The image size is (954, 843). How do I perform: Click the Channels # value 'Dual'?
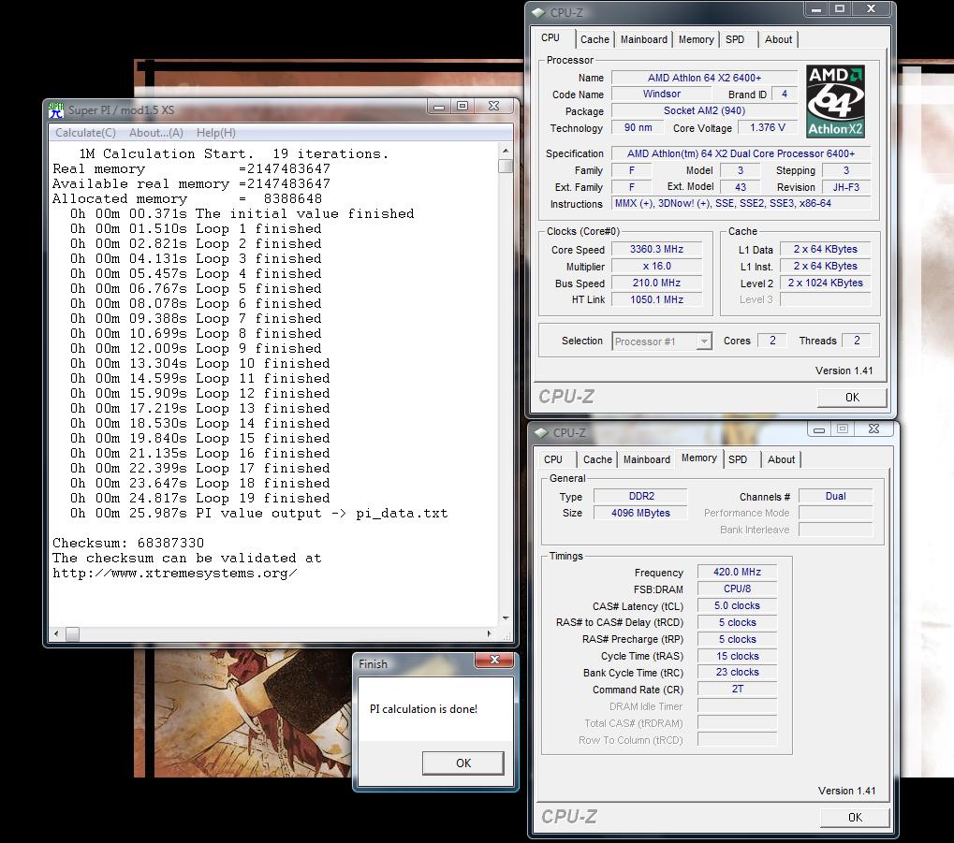click(x=835, y=496)
